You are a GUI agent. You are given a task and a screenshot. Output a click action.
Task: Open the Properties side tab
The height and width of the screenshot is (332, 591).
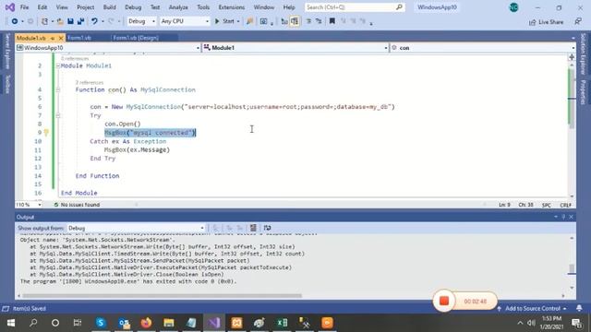[x=583, y=92]
